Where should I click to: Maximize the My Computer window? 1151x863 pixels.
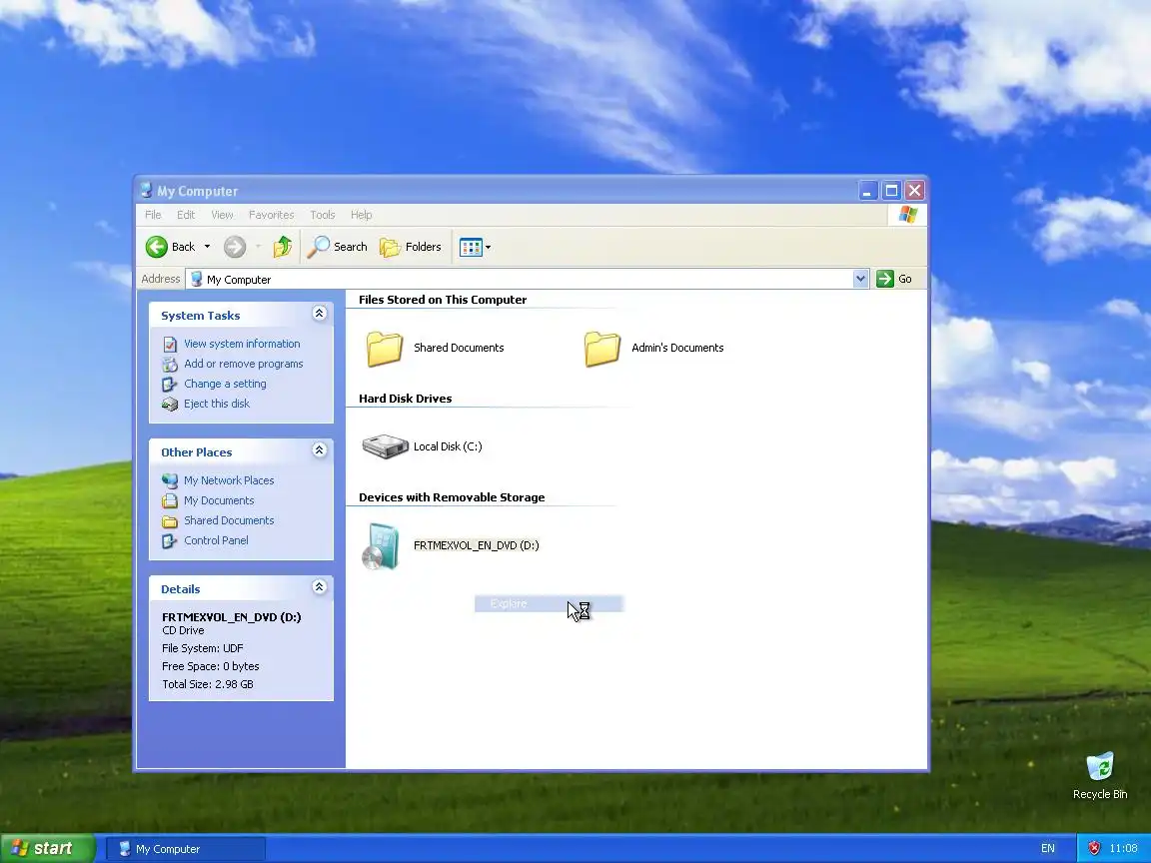pos(891,191)
